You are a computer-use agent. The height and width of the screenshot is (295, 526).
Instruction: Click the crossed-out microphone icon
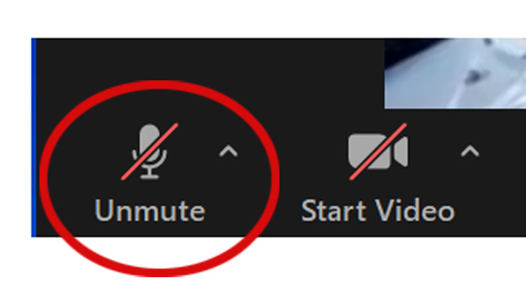tap(150, 151)
